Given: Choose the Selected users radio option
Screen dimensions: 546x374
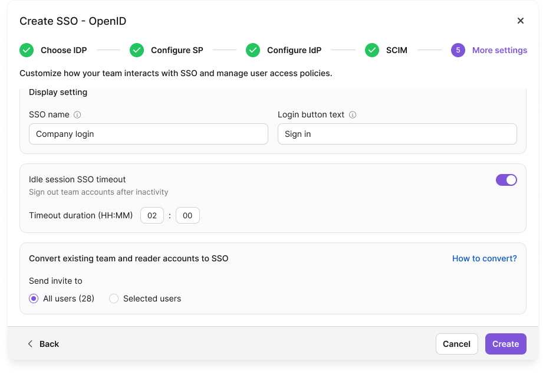Looking at the screenshot, I should tap(114, 298).
